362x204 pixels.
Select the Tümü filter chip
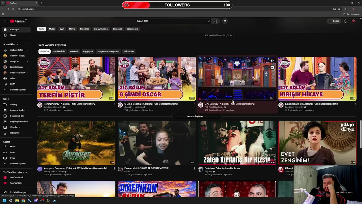[42, 29]
